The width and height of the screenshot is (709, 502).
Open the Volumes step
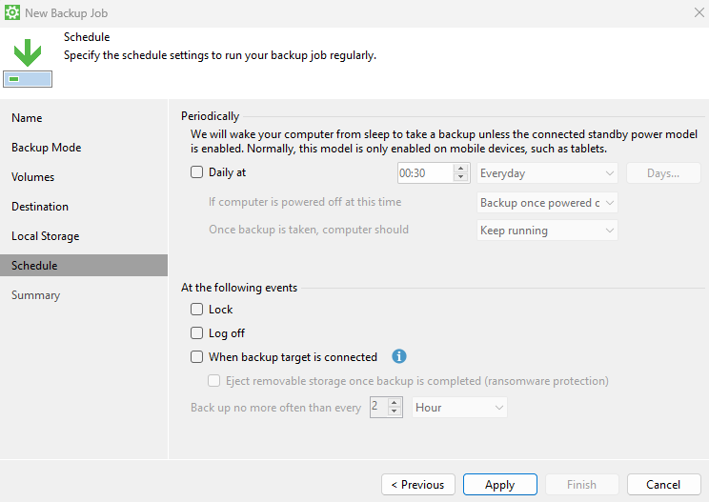pos(33,177)
